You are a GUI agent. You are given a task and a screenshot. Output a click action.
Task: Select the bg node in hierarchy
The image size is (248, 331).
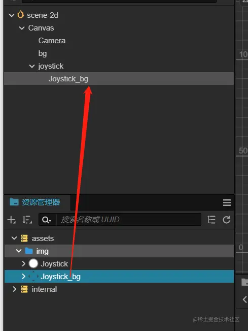pyautogui.click(x=43, y=53)
